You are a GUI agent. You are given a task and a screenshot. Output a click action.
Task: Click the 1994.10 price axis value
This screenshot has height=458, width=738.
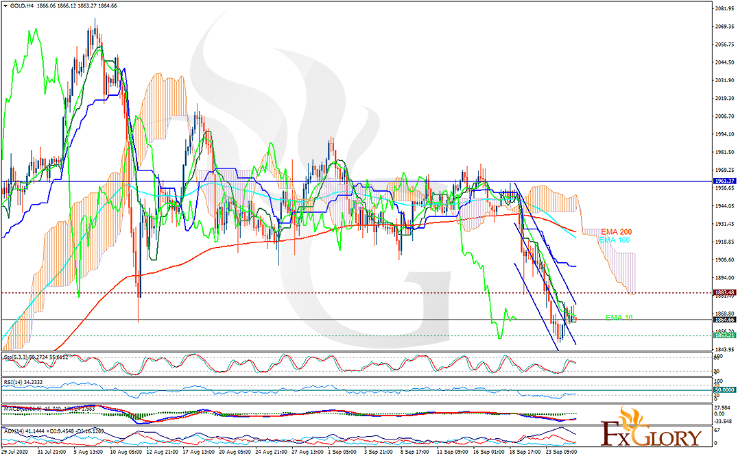pos(724,134)
